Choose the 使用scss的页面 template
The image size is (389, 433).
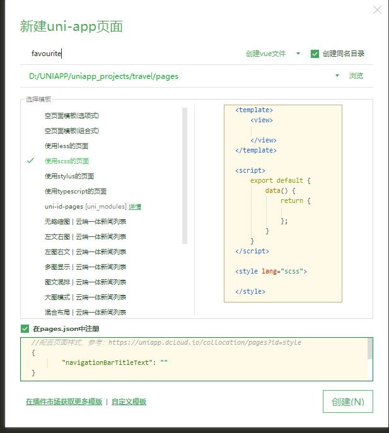67,161
